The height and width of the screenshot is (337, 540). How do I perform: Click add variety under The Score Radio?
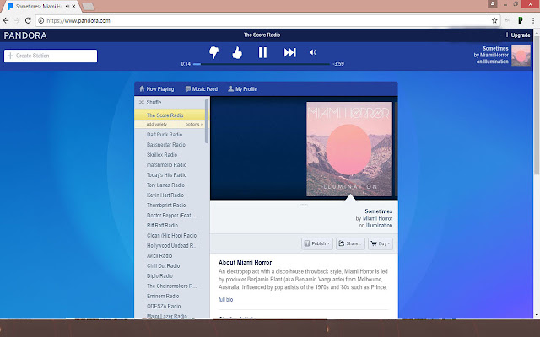pos(157,125)
